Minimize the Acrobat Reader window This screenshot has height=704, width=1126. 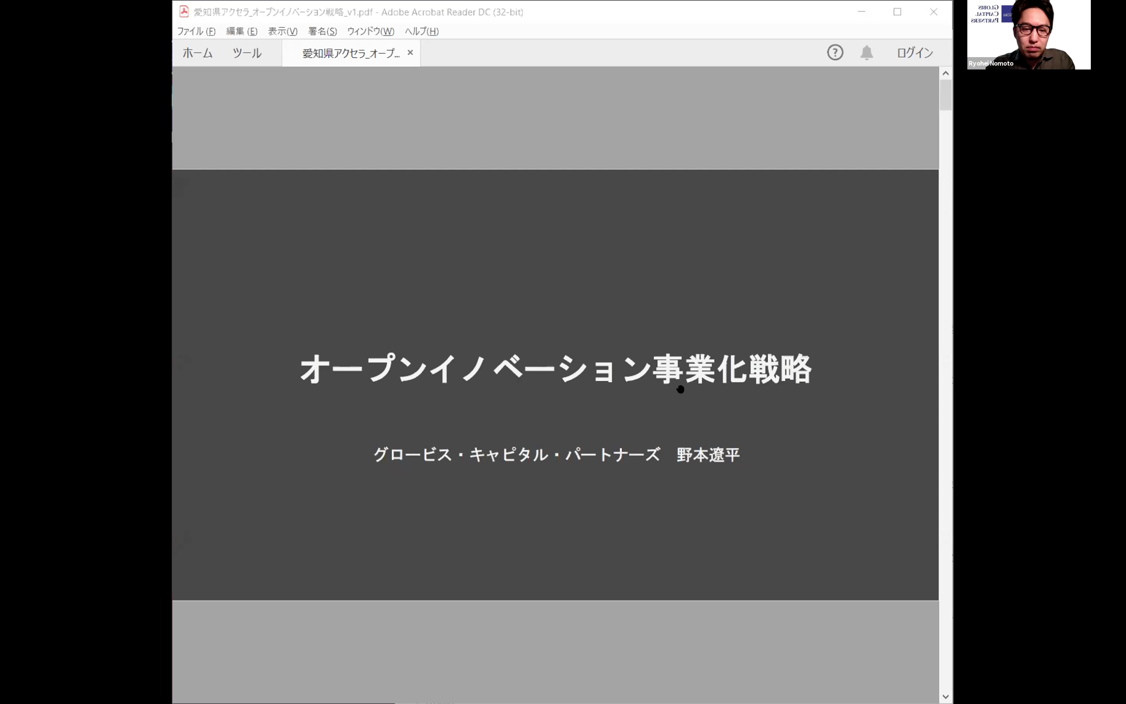(861, 12)
